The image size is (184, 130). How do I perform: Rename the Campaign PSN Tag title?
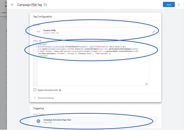tap(29, 5)
